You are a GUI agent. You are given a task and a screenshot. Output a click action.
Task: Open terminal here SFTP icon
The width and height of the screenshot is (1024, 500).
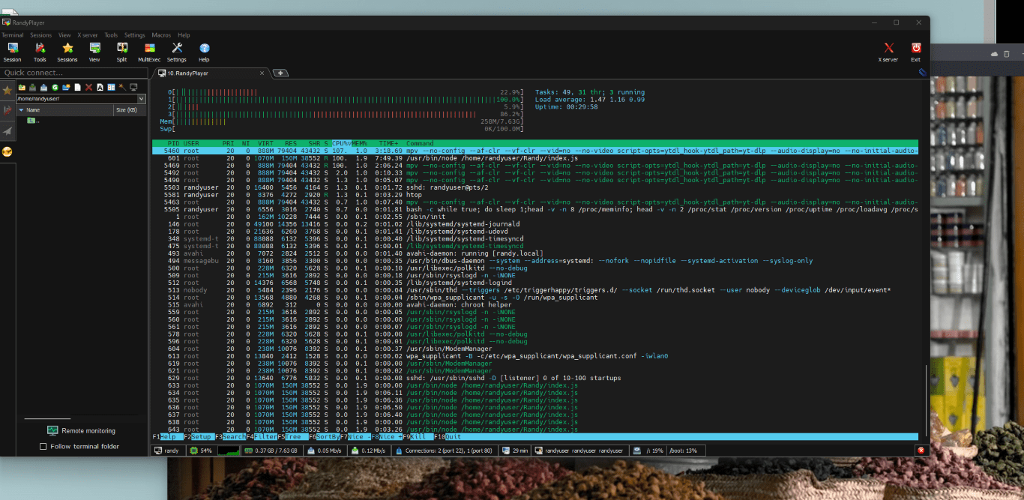click(x=133, y=87)
